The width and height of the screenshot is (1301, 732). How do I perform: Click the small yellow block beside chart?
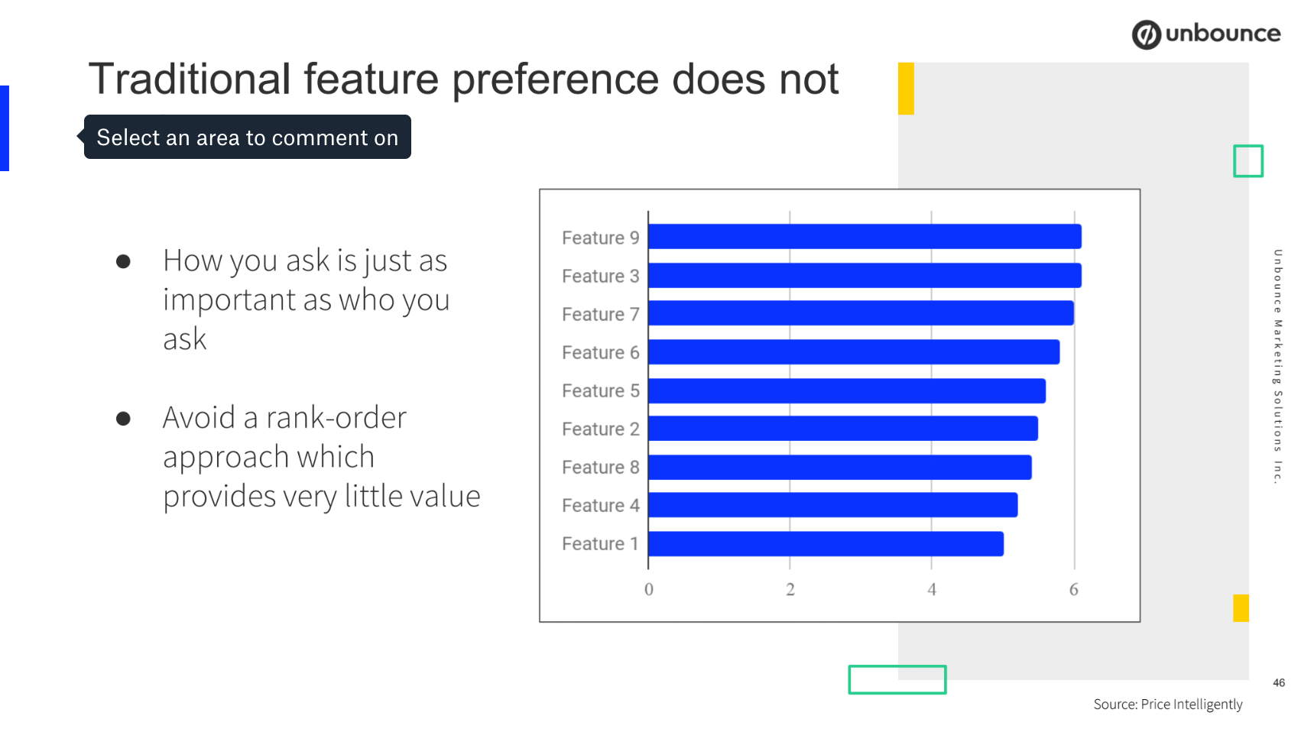coord(1241,607)
